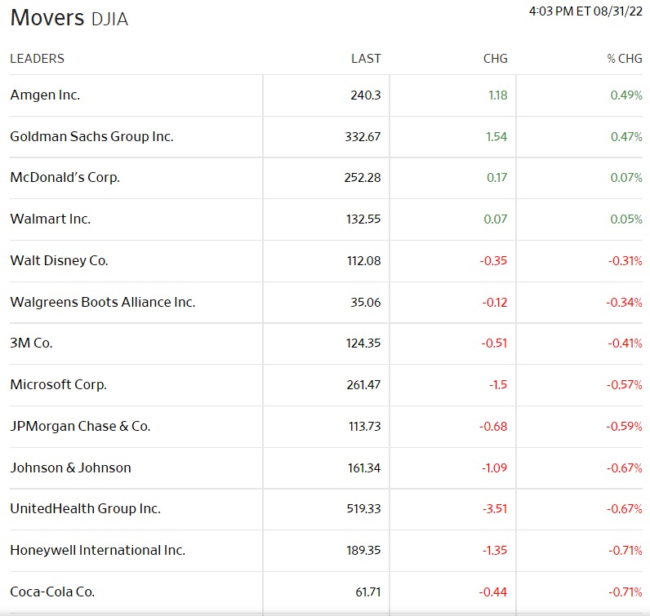Select Goldman Sachs change 1.54

496,136
